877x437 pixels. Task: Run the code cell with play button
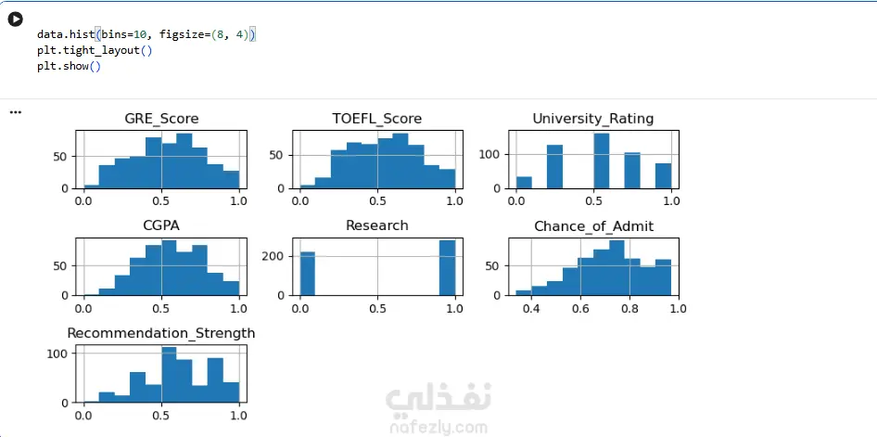[16, 19]
